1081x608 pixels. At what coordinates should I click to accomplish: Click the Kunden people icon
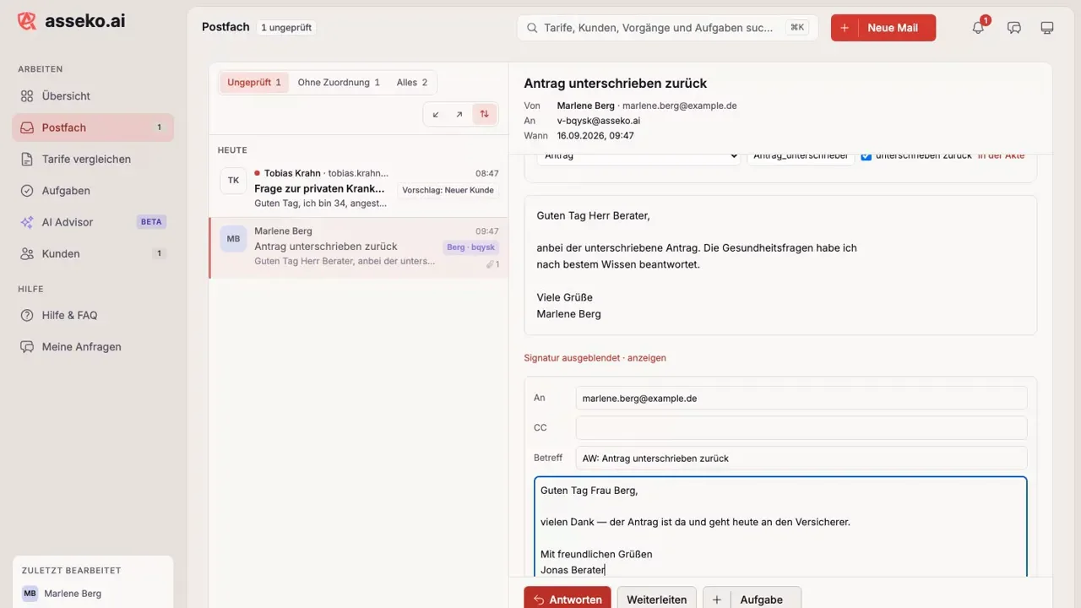(x=27, y=253)
